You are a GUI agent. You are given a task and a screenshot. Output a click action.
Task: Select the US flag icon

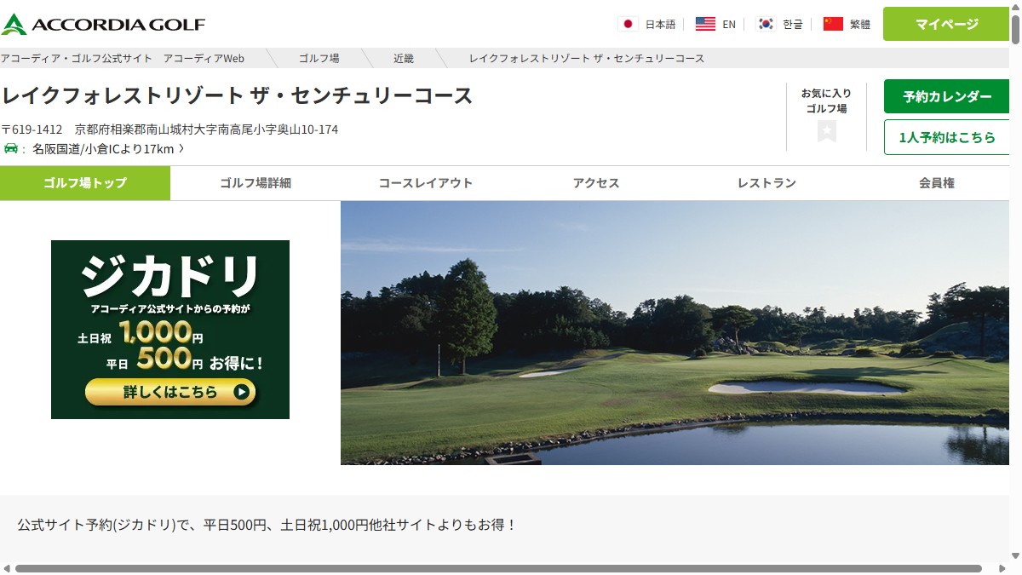coord(705,24)
